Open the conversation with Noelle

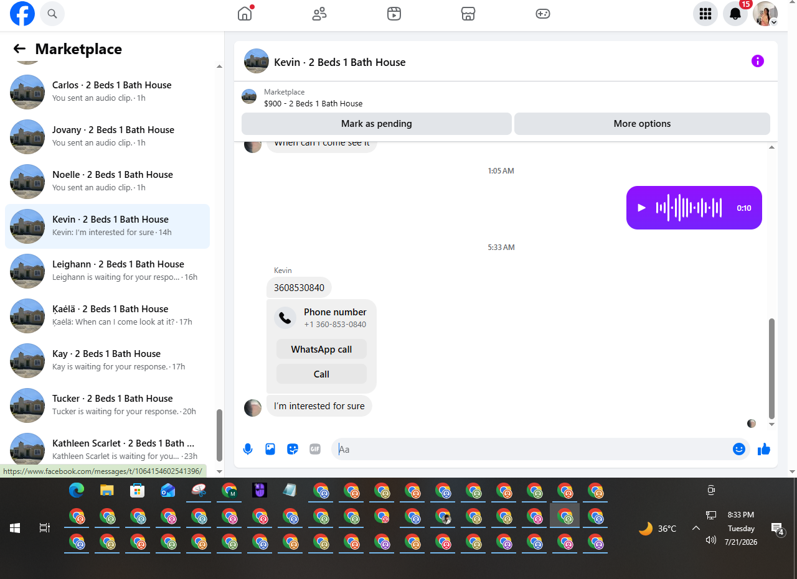click(x=107, y=182)
